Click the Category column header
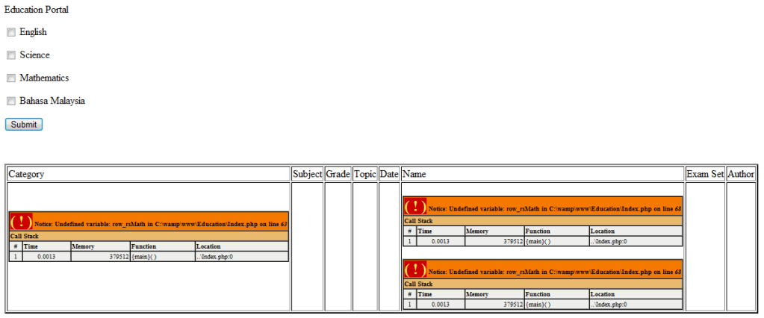 tap(26, 174)
